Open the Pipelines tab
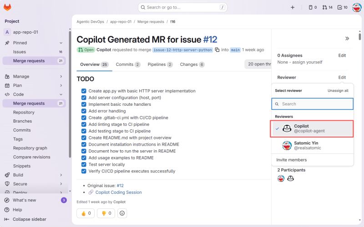This screenshot has width=364, height=227. 160,64
